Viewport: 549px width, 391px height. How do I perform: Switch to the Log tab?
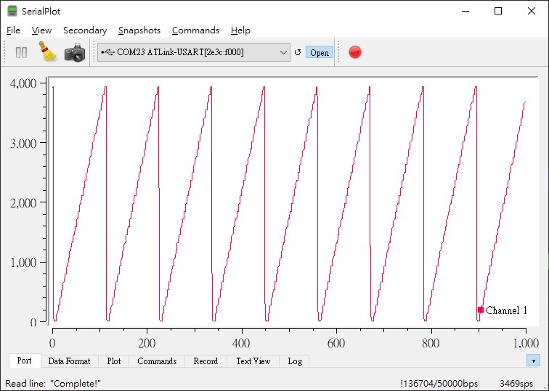[295, 361]
